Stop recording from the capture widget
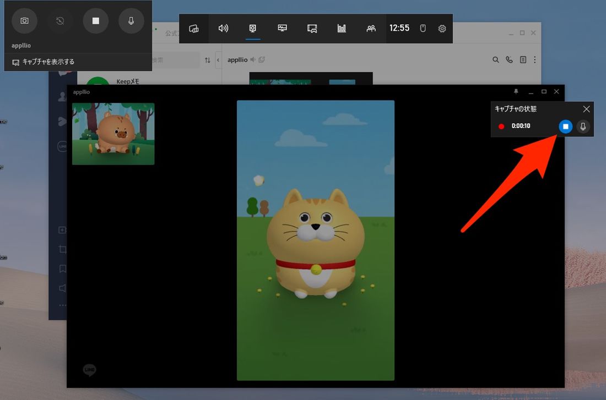The height and width of the screenshot is (400, 606). click(x=95, y=20)
